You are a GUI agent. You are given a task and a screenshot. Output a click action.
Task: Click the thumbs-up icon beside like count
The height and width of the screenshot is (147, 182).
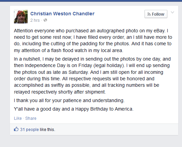click(x=16, y=129)
